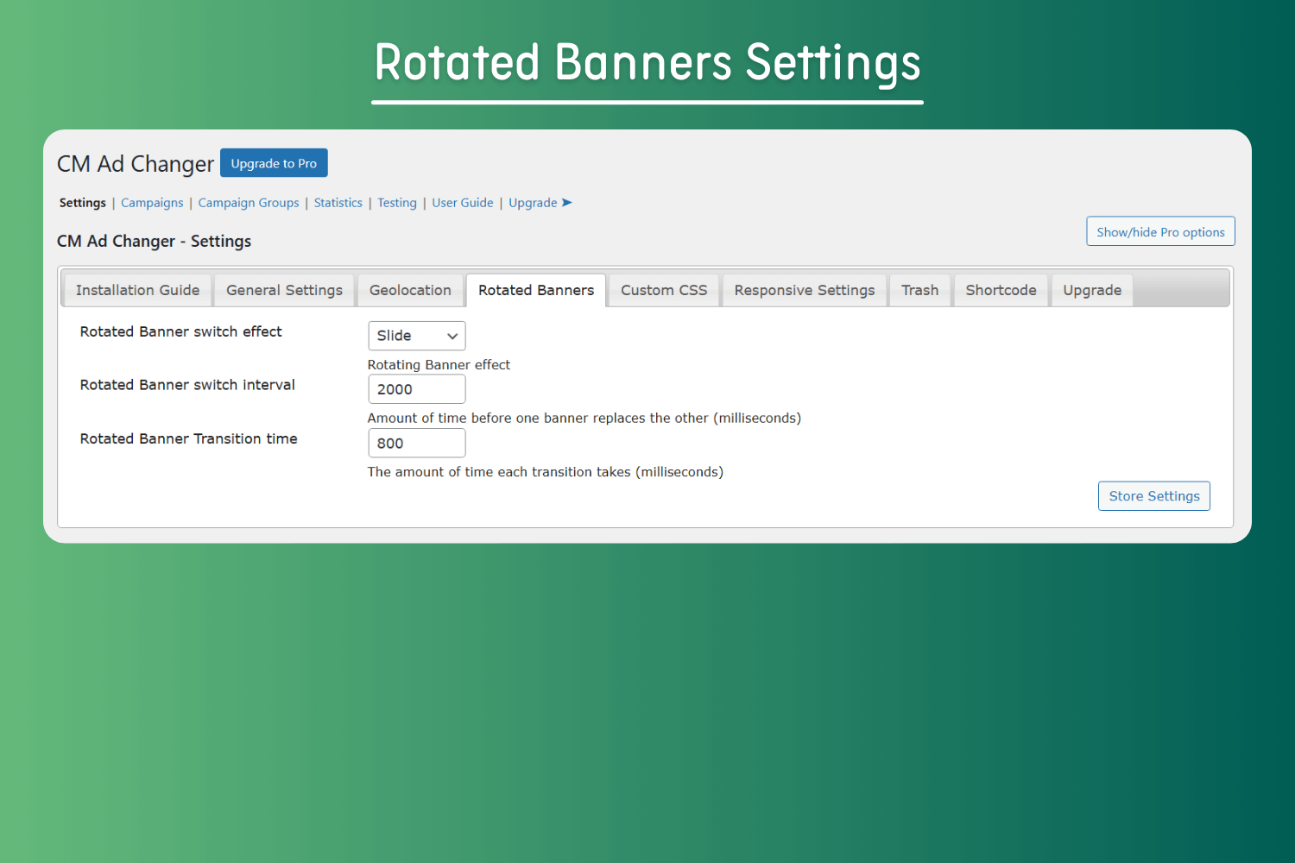Open the Geolocation tab
1295x863 pixels.
tap(410, 290)
